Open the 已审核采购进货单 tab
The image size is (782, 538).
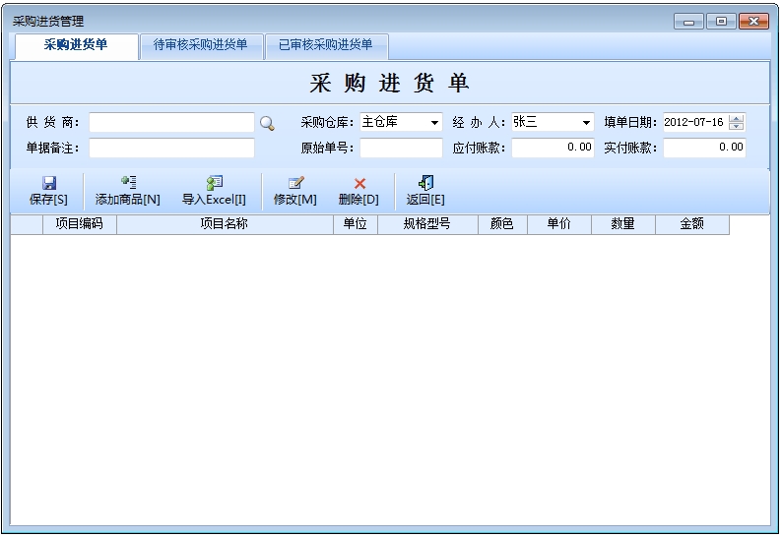click(326, 45)
